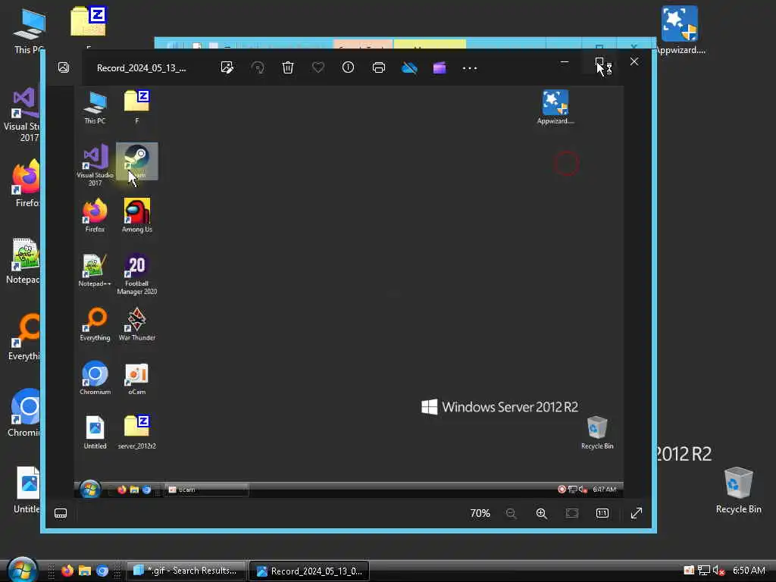Print the image using the printer icon
The image size is (776, 582).
point(379,67)
